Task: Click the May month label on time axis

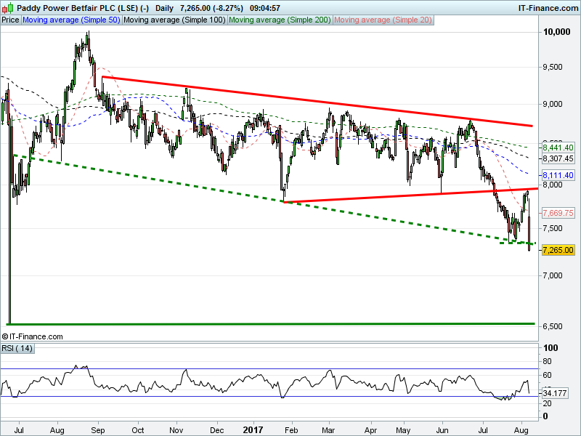Action: click(403, 430)
